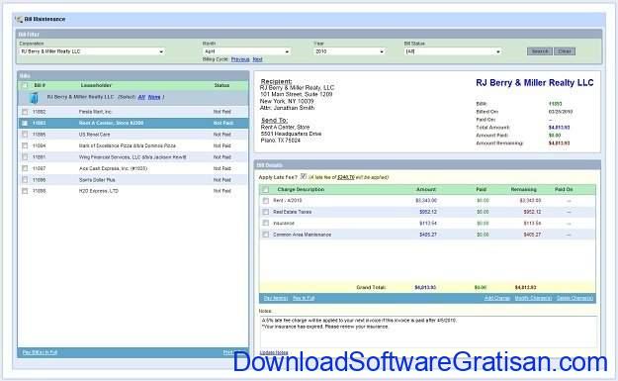Go to Next billing cycle
Image resolution: width=618 pixels, height=381 pixels.
257,59
